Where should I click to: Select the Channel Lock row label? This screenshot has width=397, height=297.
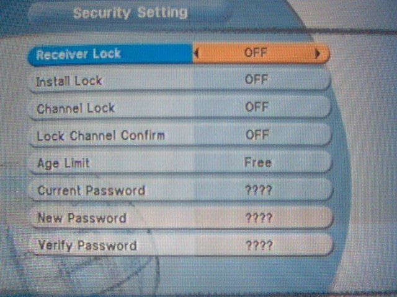coord(76,109)
